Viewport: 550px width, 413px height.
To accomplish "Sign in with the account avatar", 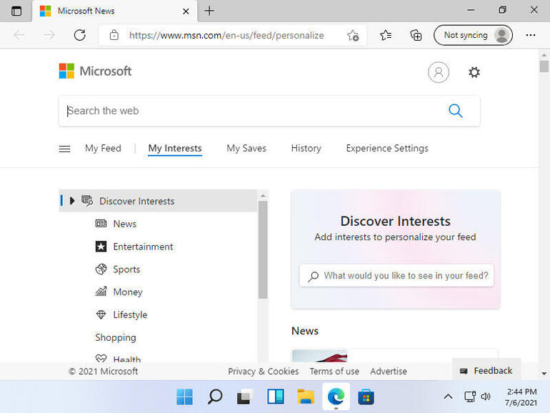I will point(438,72).
